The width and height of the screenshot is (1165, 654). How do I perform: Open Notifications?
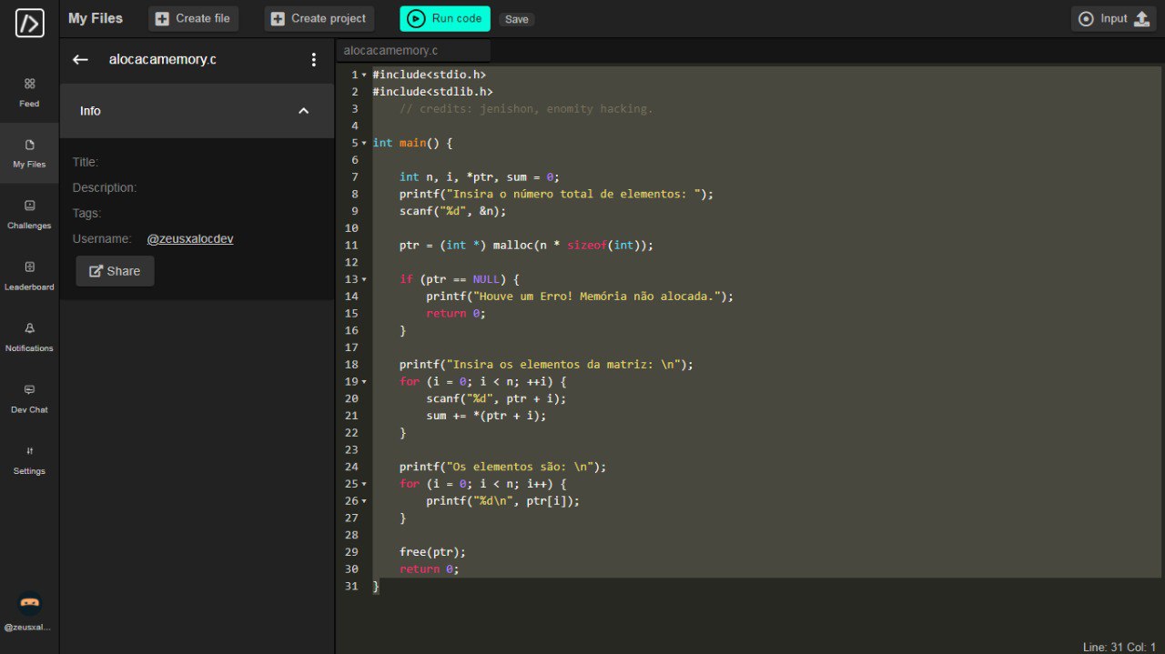click(x=29, y=338)
